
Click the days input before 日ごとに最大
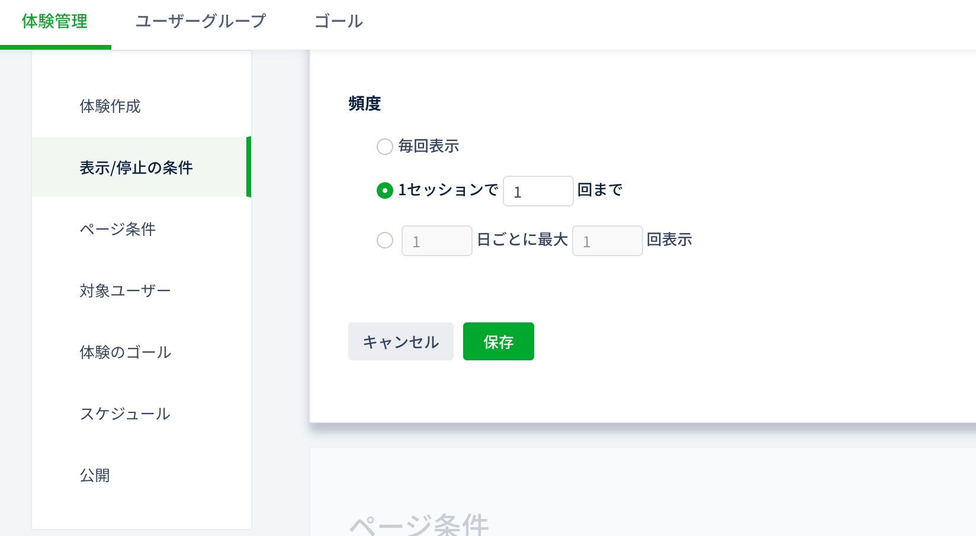point(436,241)
